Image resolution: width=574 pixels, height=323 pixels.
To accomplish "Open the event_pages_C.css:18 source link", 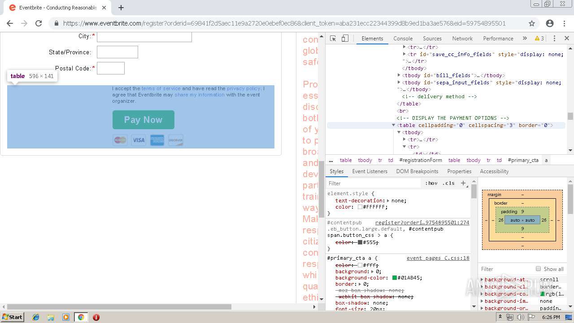I will [x=438, y=258].
